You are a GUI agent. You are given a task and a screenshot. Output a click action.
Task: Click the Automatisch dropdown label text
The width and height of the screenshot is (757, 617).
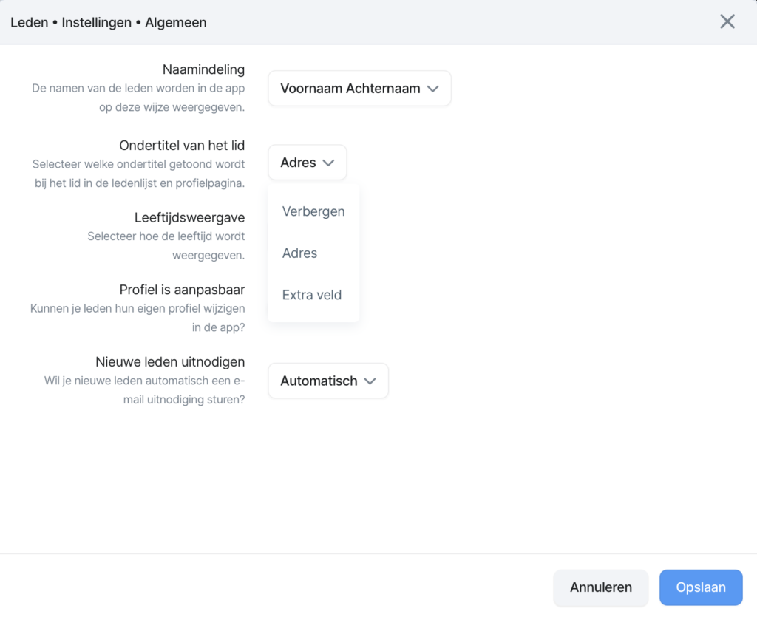pyautogui.click(x=319, y=381)
